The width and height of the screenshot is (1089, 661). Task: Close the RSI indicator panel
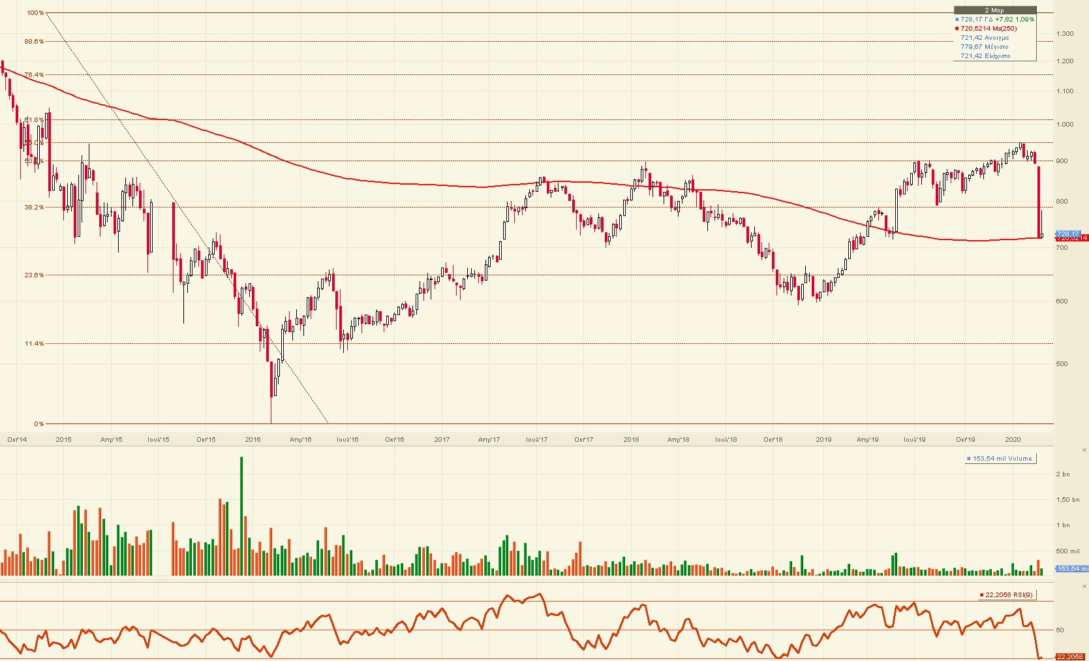coord(1084,587)
